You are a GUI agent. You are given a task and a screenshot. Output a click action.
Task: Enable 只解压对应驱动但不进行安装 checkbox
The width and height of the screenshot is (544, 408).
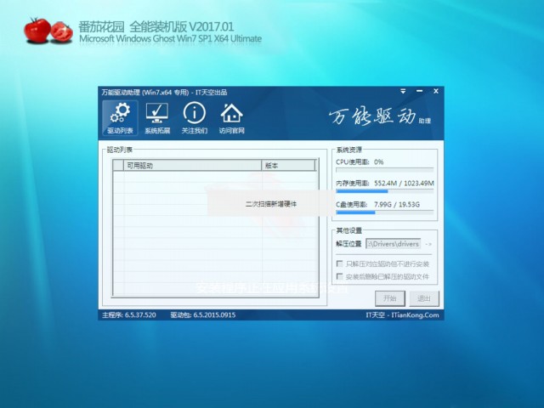click(340, 264)
